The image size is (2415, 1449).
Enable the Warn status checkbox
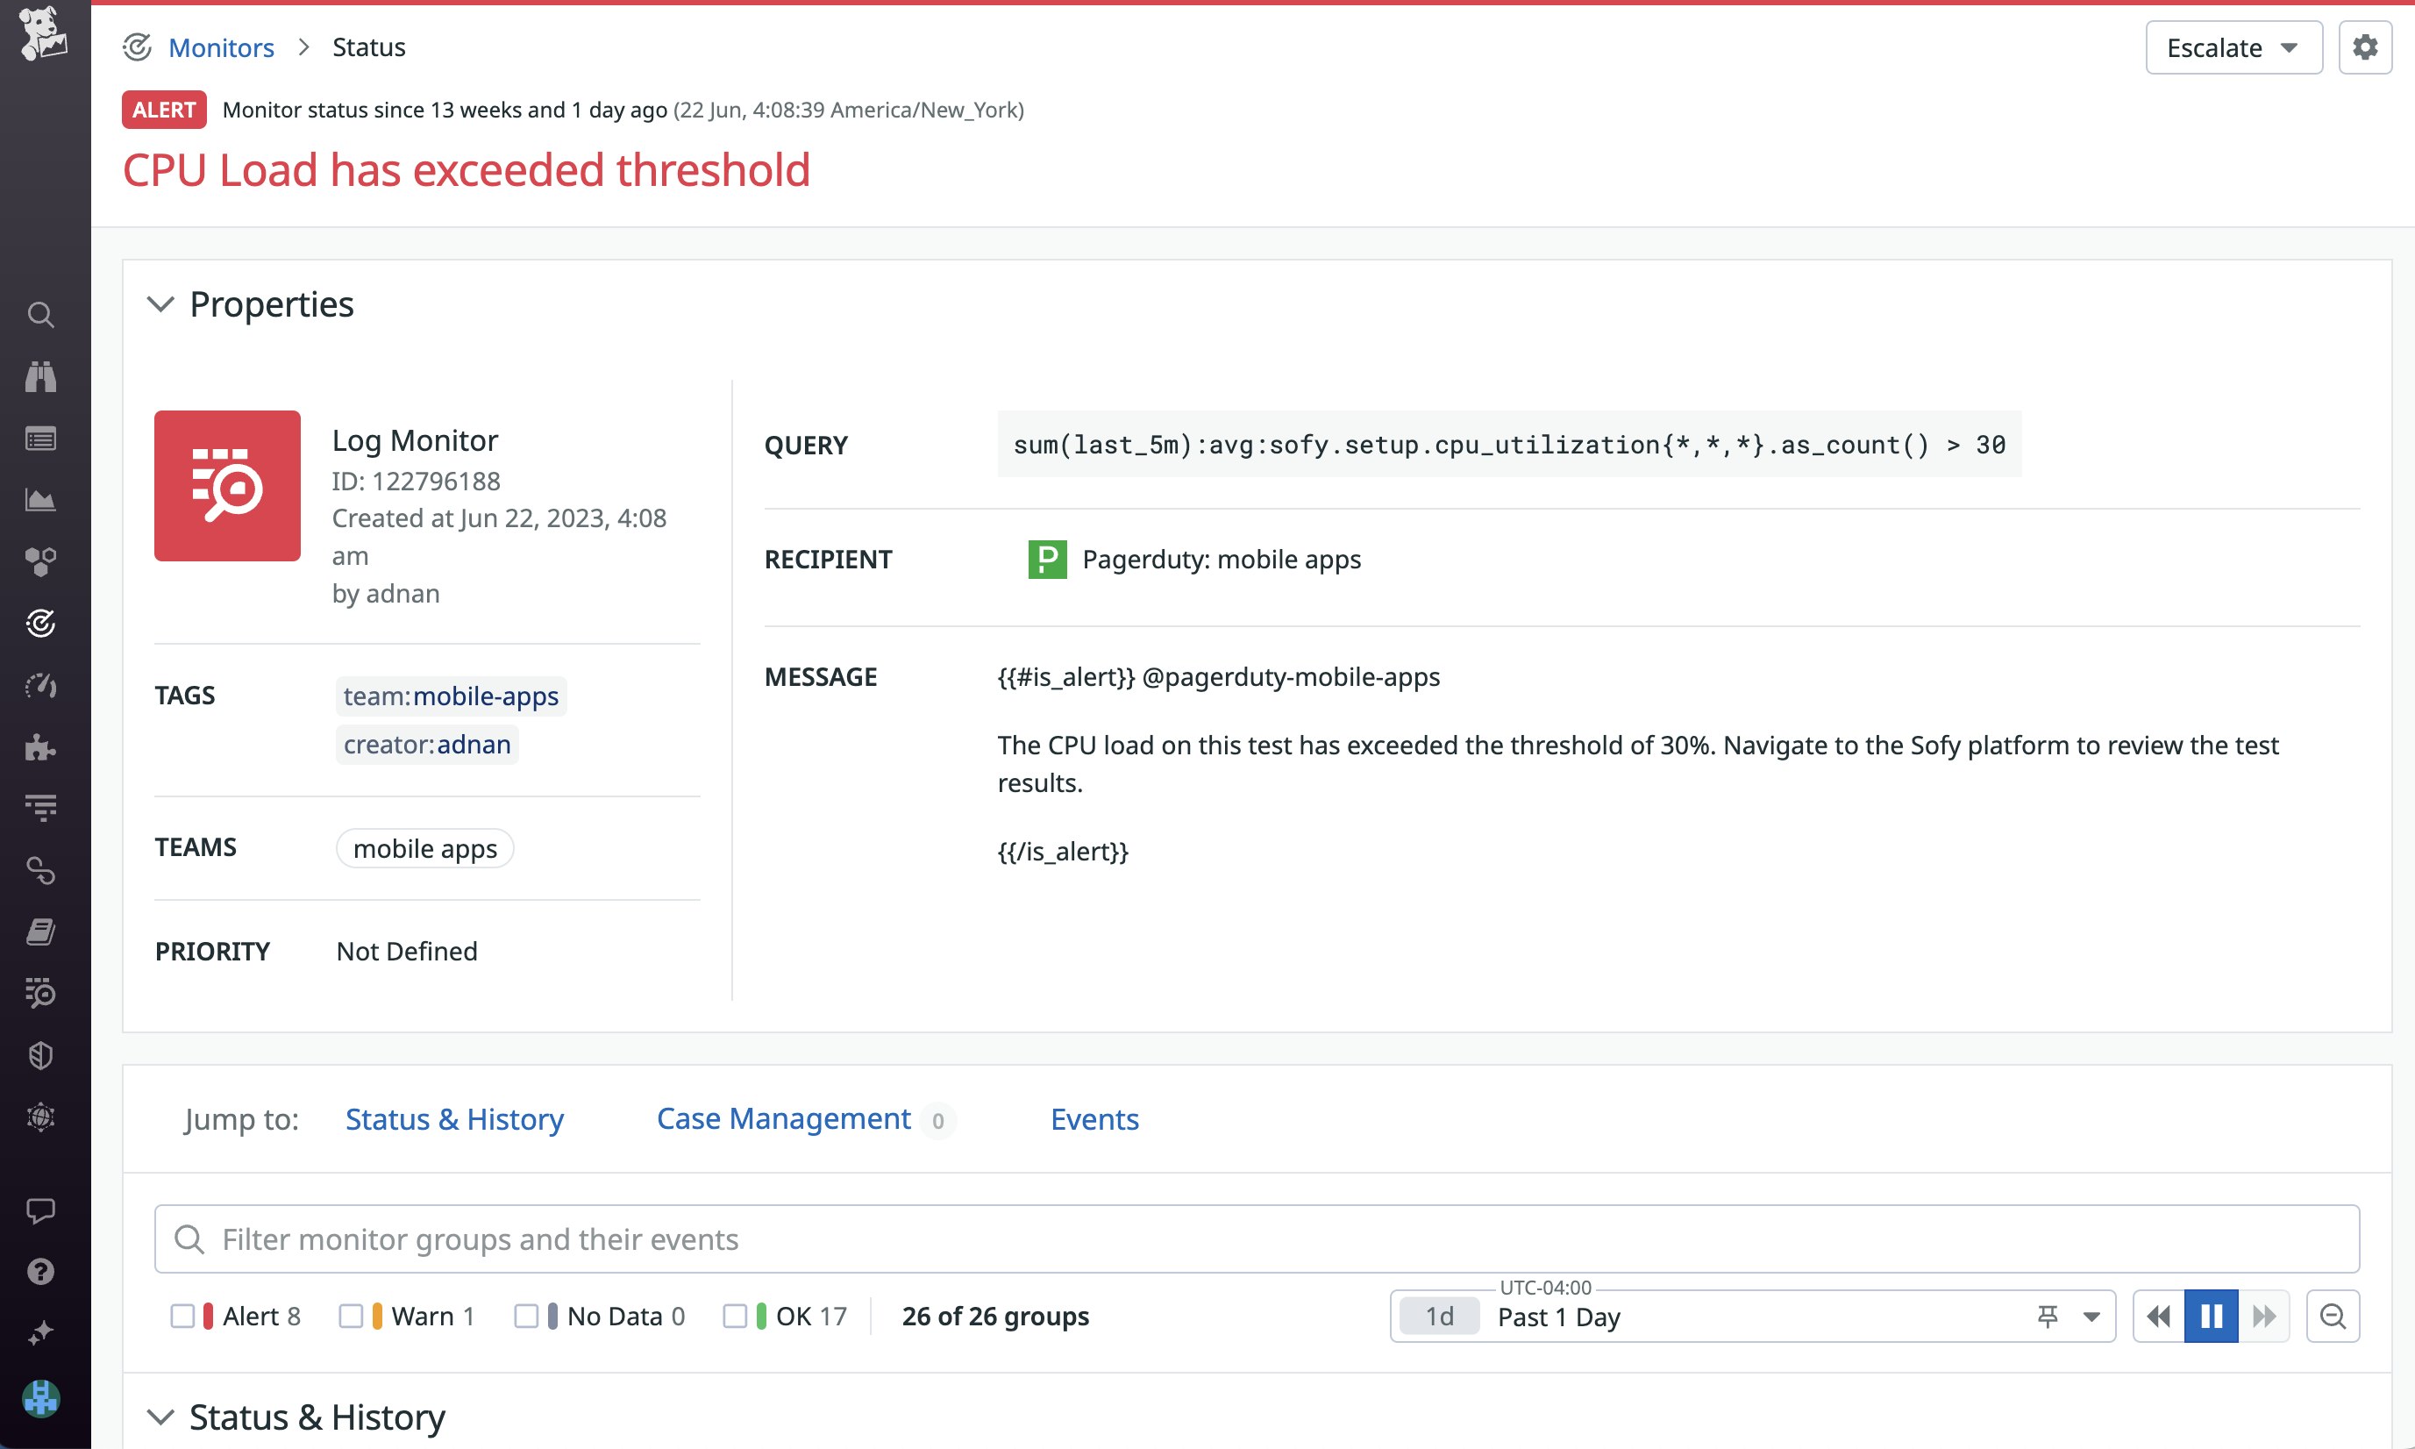pos(353,1315)
